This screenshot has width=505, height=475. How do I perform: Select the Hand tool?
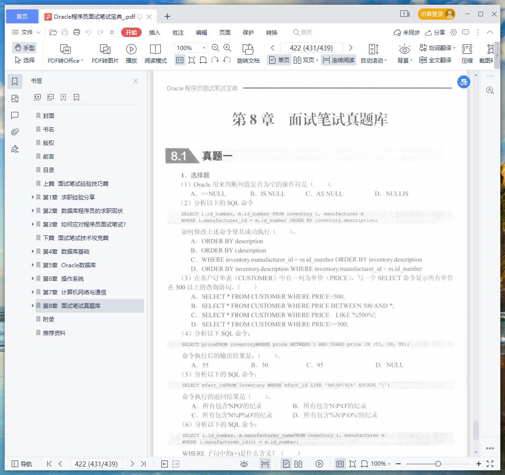tap(25, 48)
